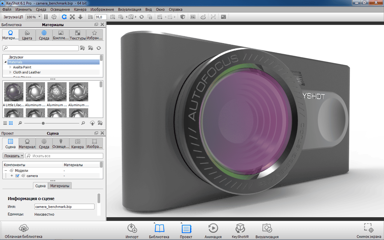384x240 pixels.
Task: Open the Файл menu
Action: click(x=7, y=9)
